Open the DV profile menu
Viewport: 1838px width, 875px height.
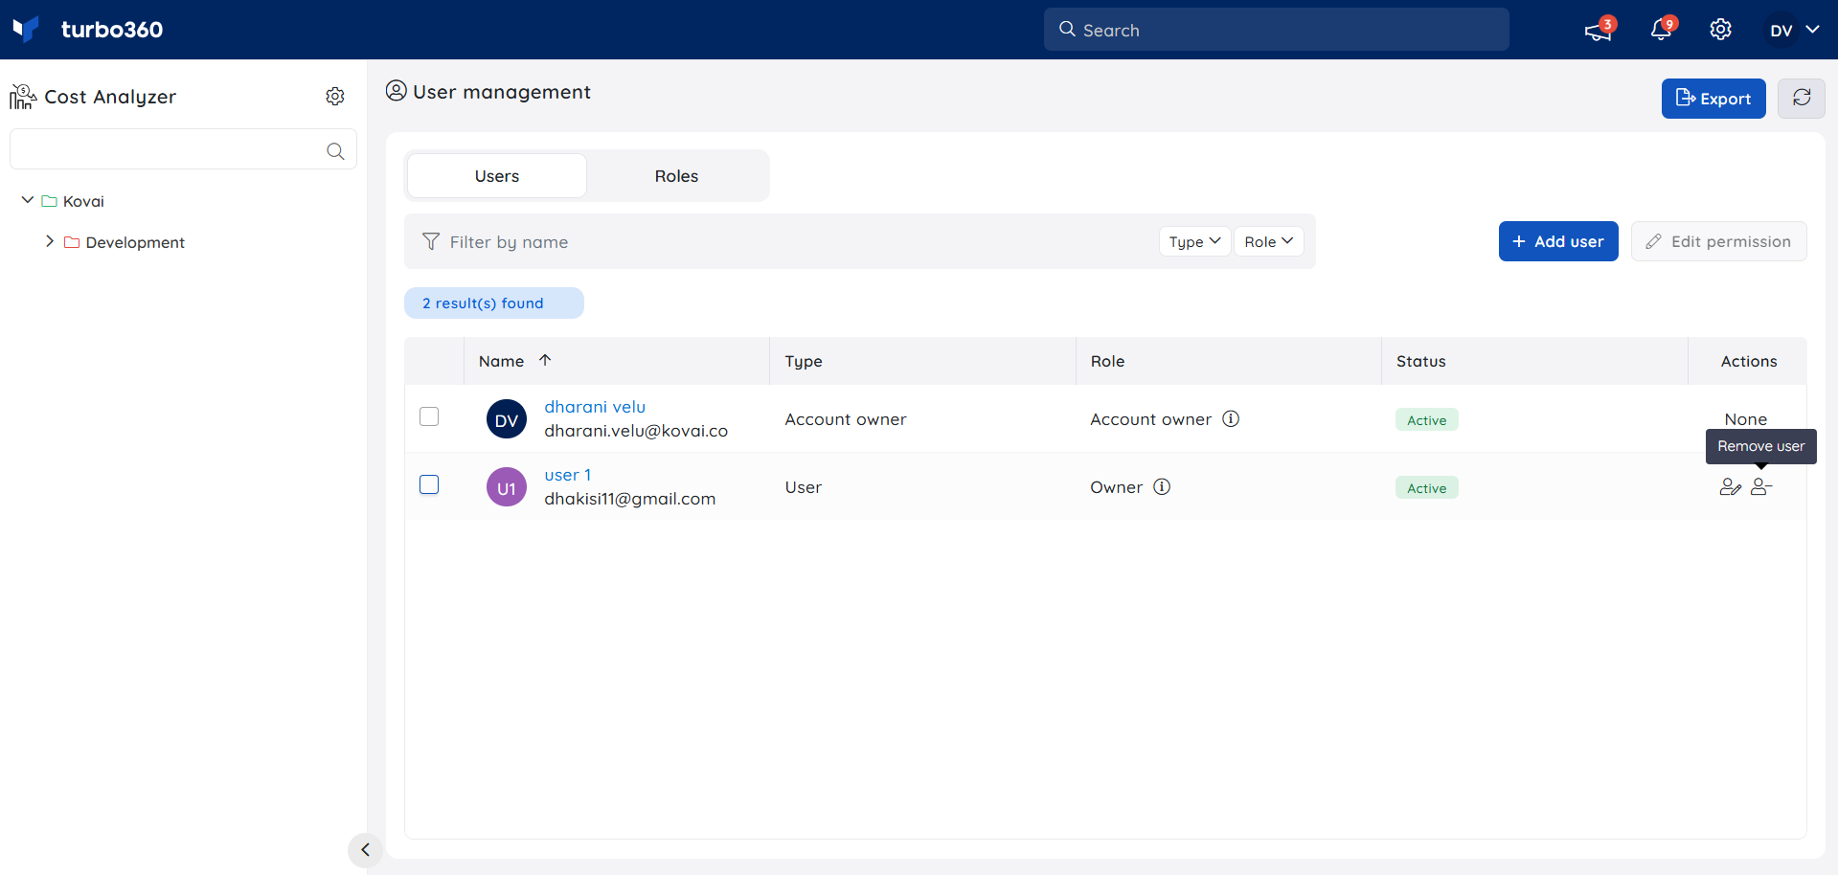point(1793,30)
